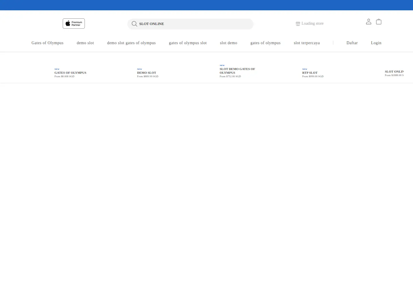Select gates of olympus slot menu item

[x=188, y=43]
